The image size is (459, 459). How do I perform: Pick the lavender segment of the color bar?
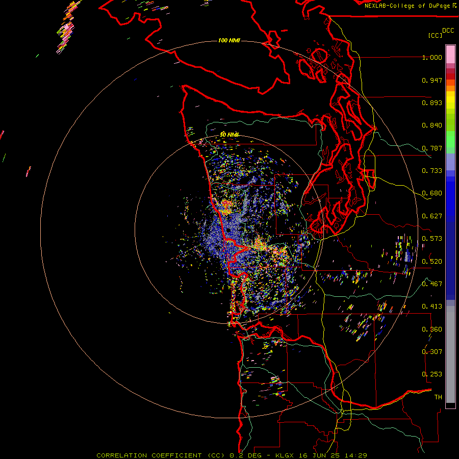pyautogui.click(x=450, y=162)
